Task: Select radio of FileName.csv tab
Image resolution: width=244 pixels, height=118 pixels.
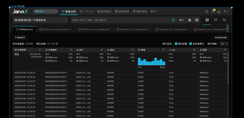Action: point(17,29)
